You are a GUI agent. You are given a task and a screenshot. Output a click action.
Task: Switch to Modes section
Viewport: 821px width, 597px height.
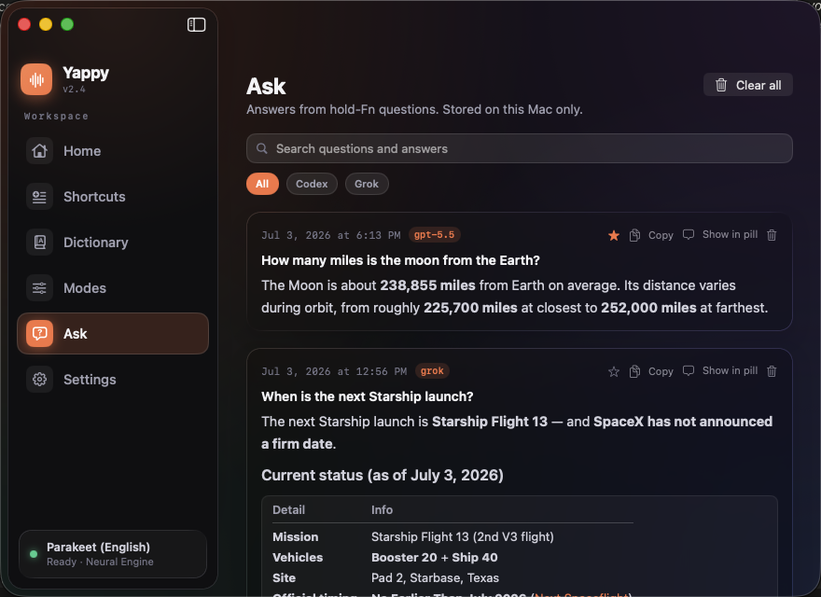113,288
